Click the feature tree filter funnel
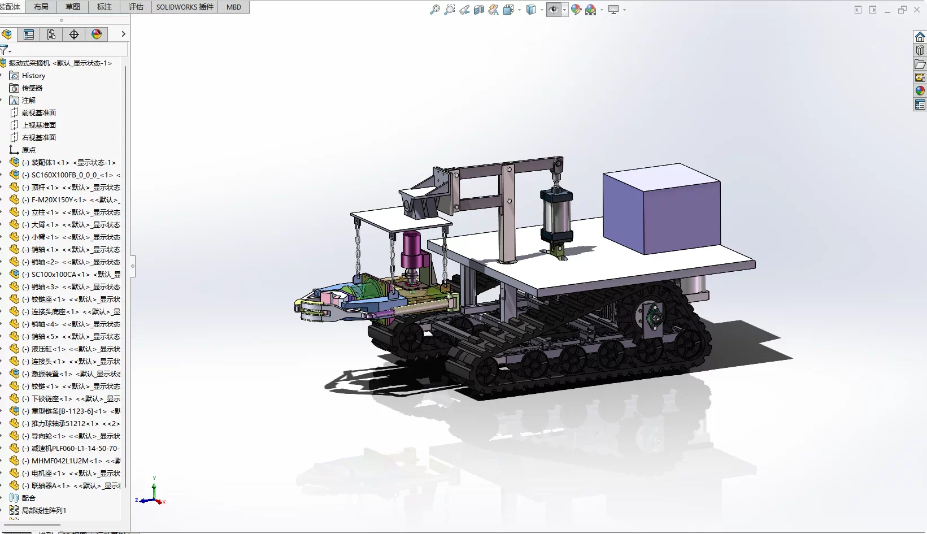This screenshot has height=534, width=927. [x=5, y=50]
